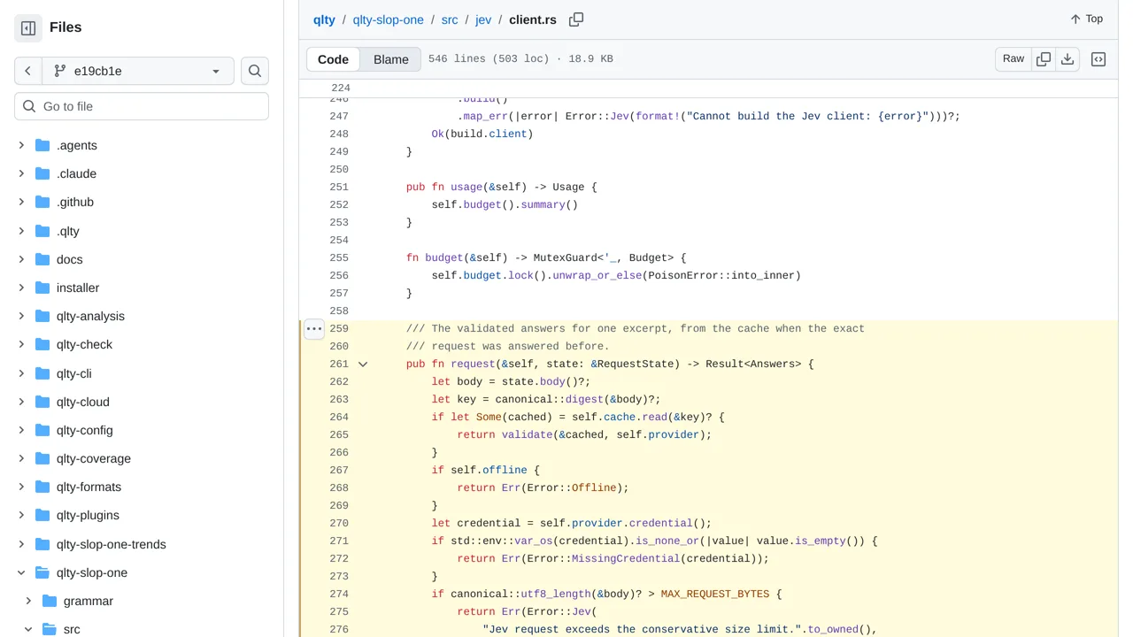Expand the .agents folder chevron
The width and height of the screenshot is (1133, 637).
point(21,145)
